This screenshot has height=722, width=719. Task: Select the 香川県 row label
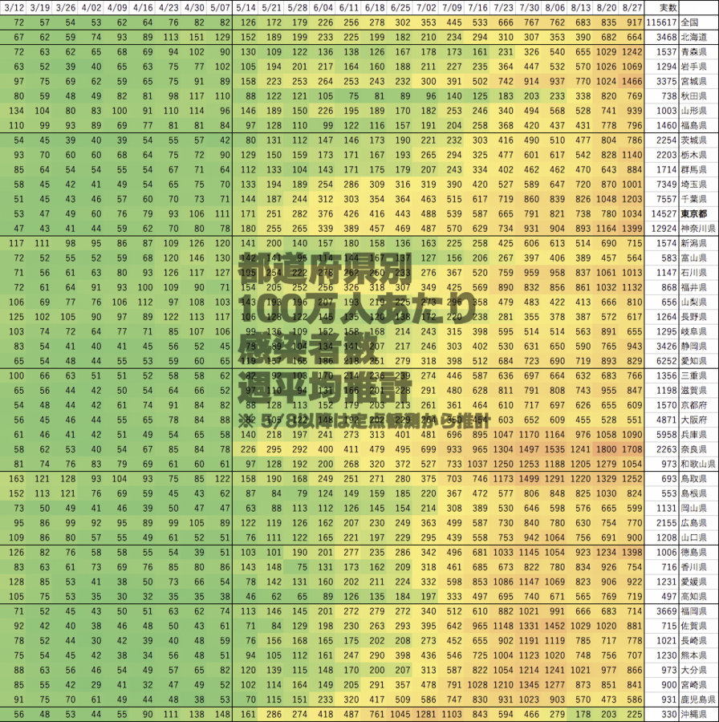tap(693, 567)
